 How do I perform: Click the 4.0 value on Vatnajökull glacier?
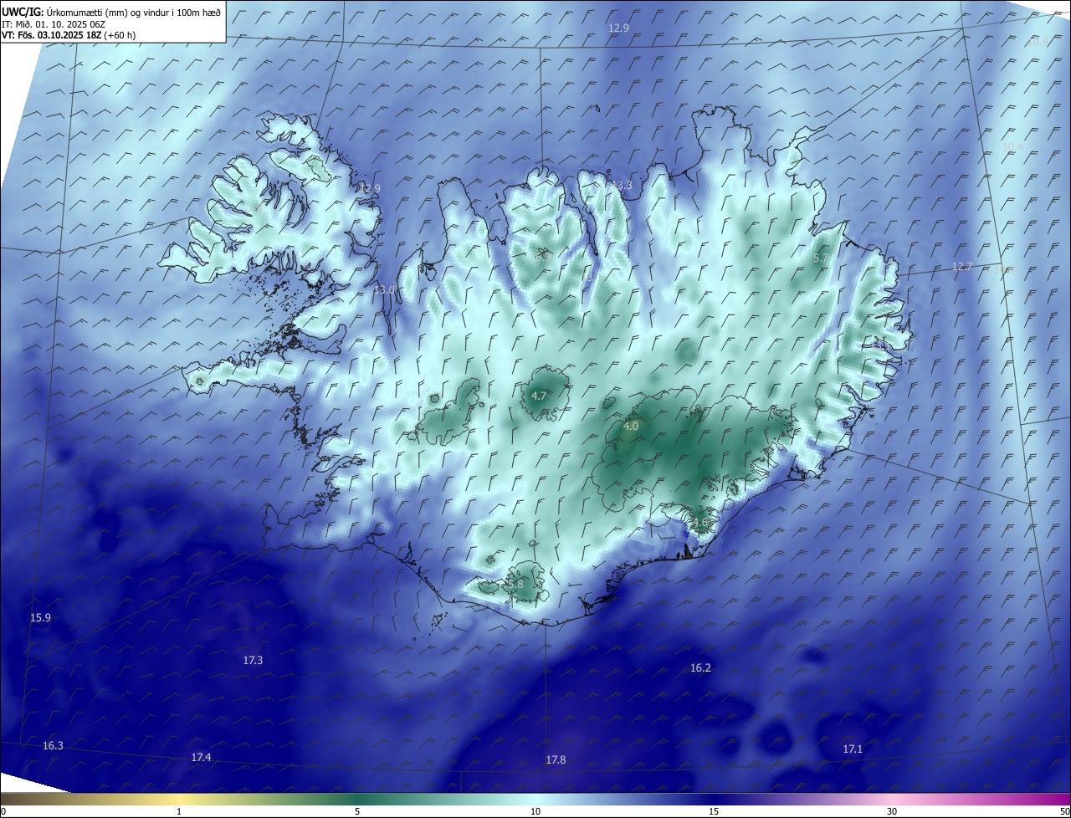click(631, 426)
